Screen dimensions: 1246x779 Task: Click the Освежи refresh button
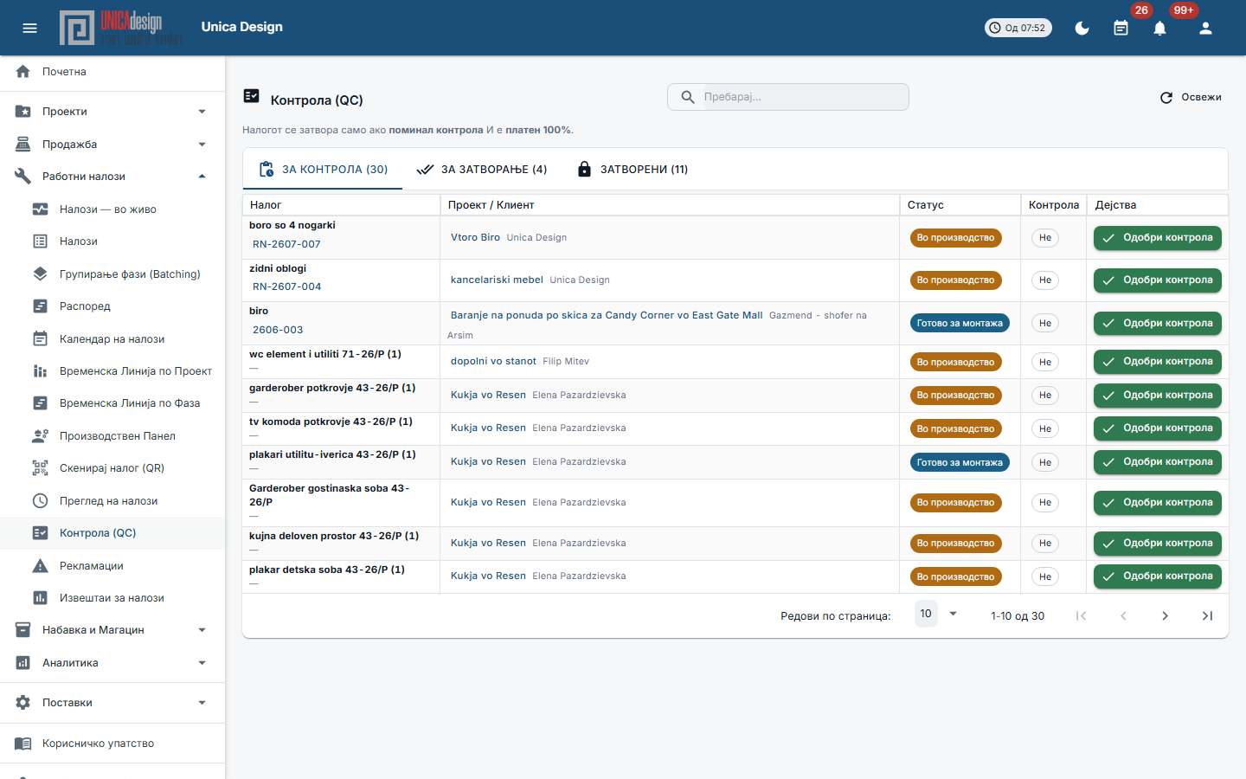tap(1191, 97)
